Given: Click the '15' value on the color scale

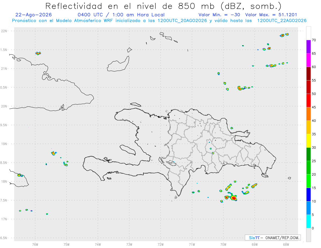Looking at the screenshot, I should coord(314,188).
